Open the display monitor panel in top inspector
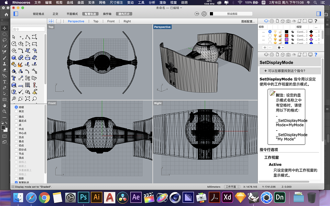Viewport: 330px width, 206px height. (x=310, y=21)
